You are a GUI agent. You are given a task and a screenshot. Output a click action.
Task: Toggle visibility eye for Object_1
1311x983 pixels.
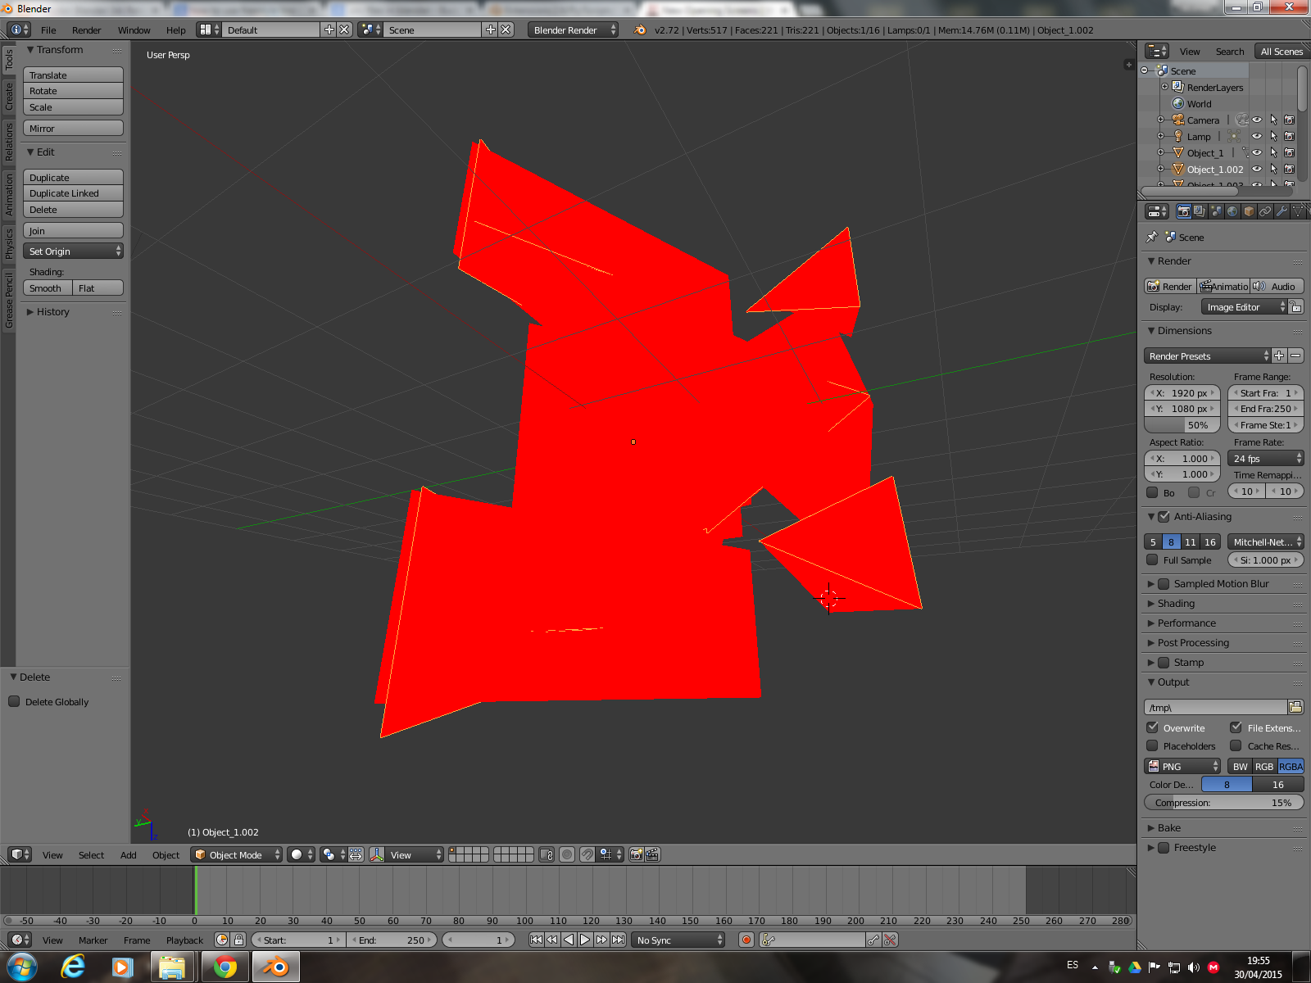coord(1257,152)
